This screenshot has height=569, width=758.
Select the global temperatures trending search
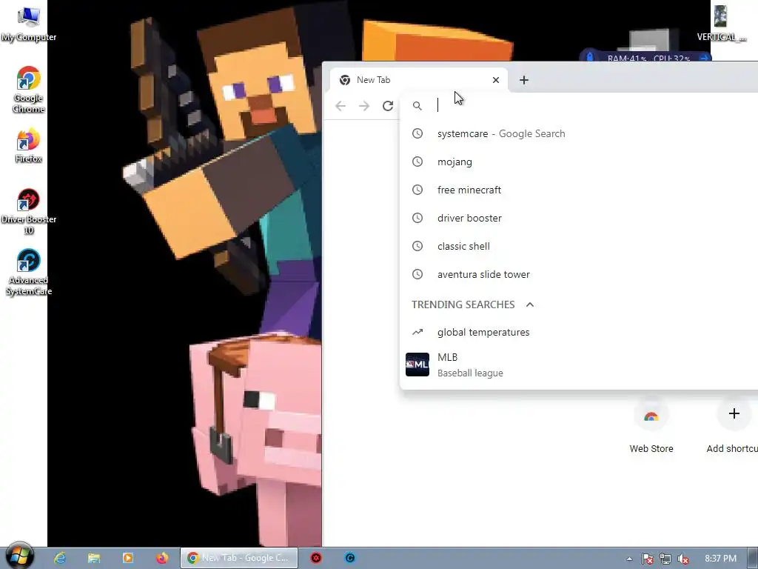(579, 332)
